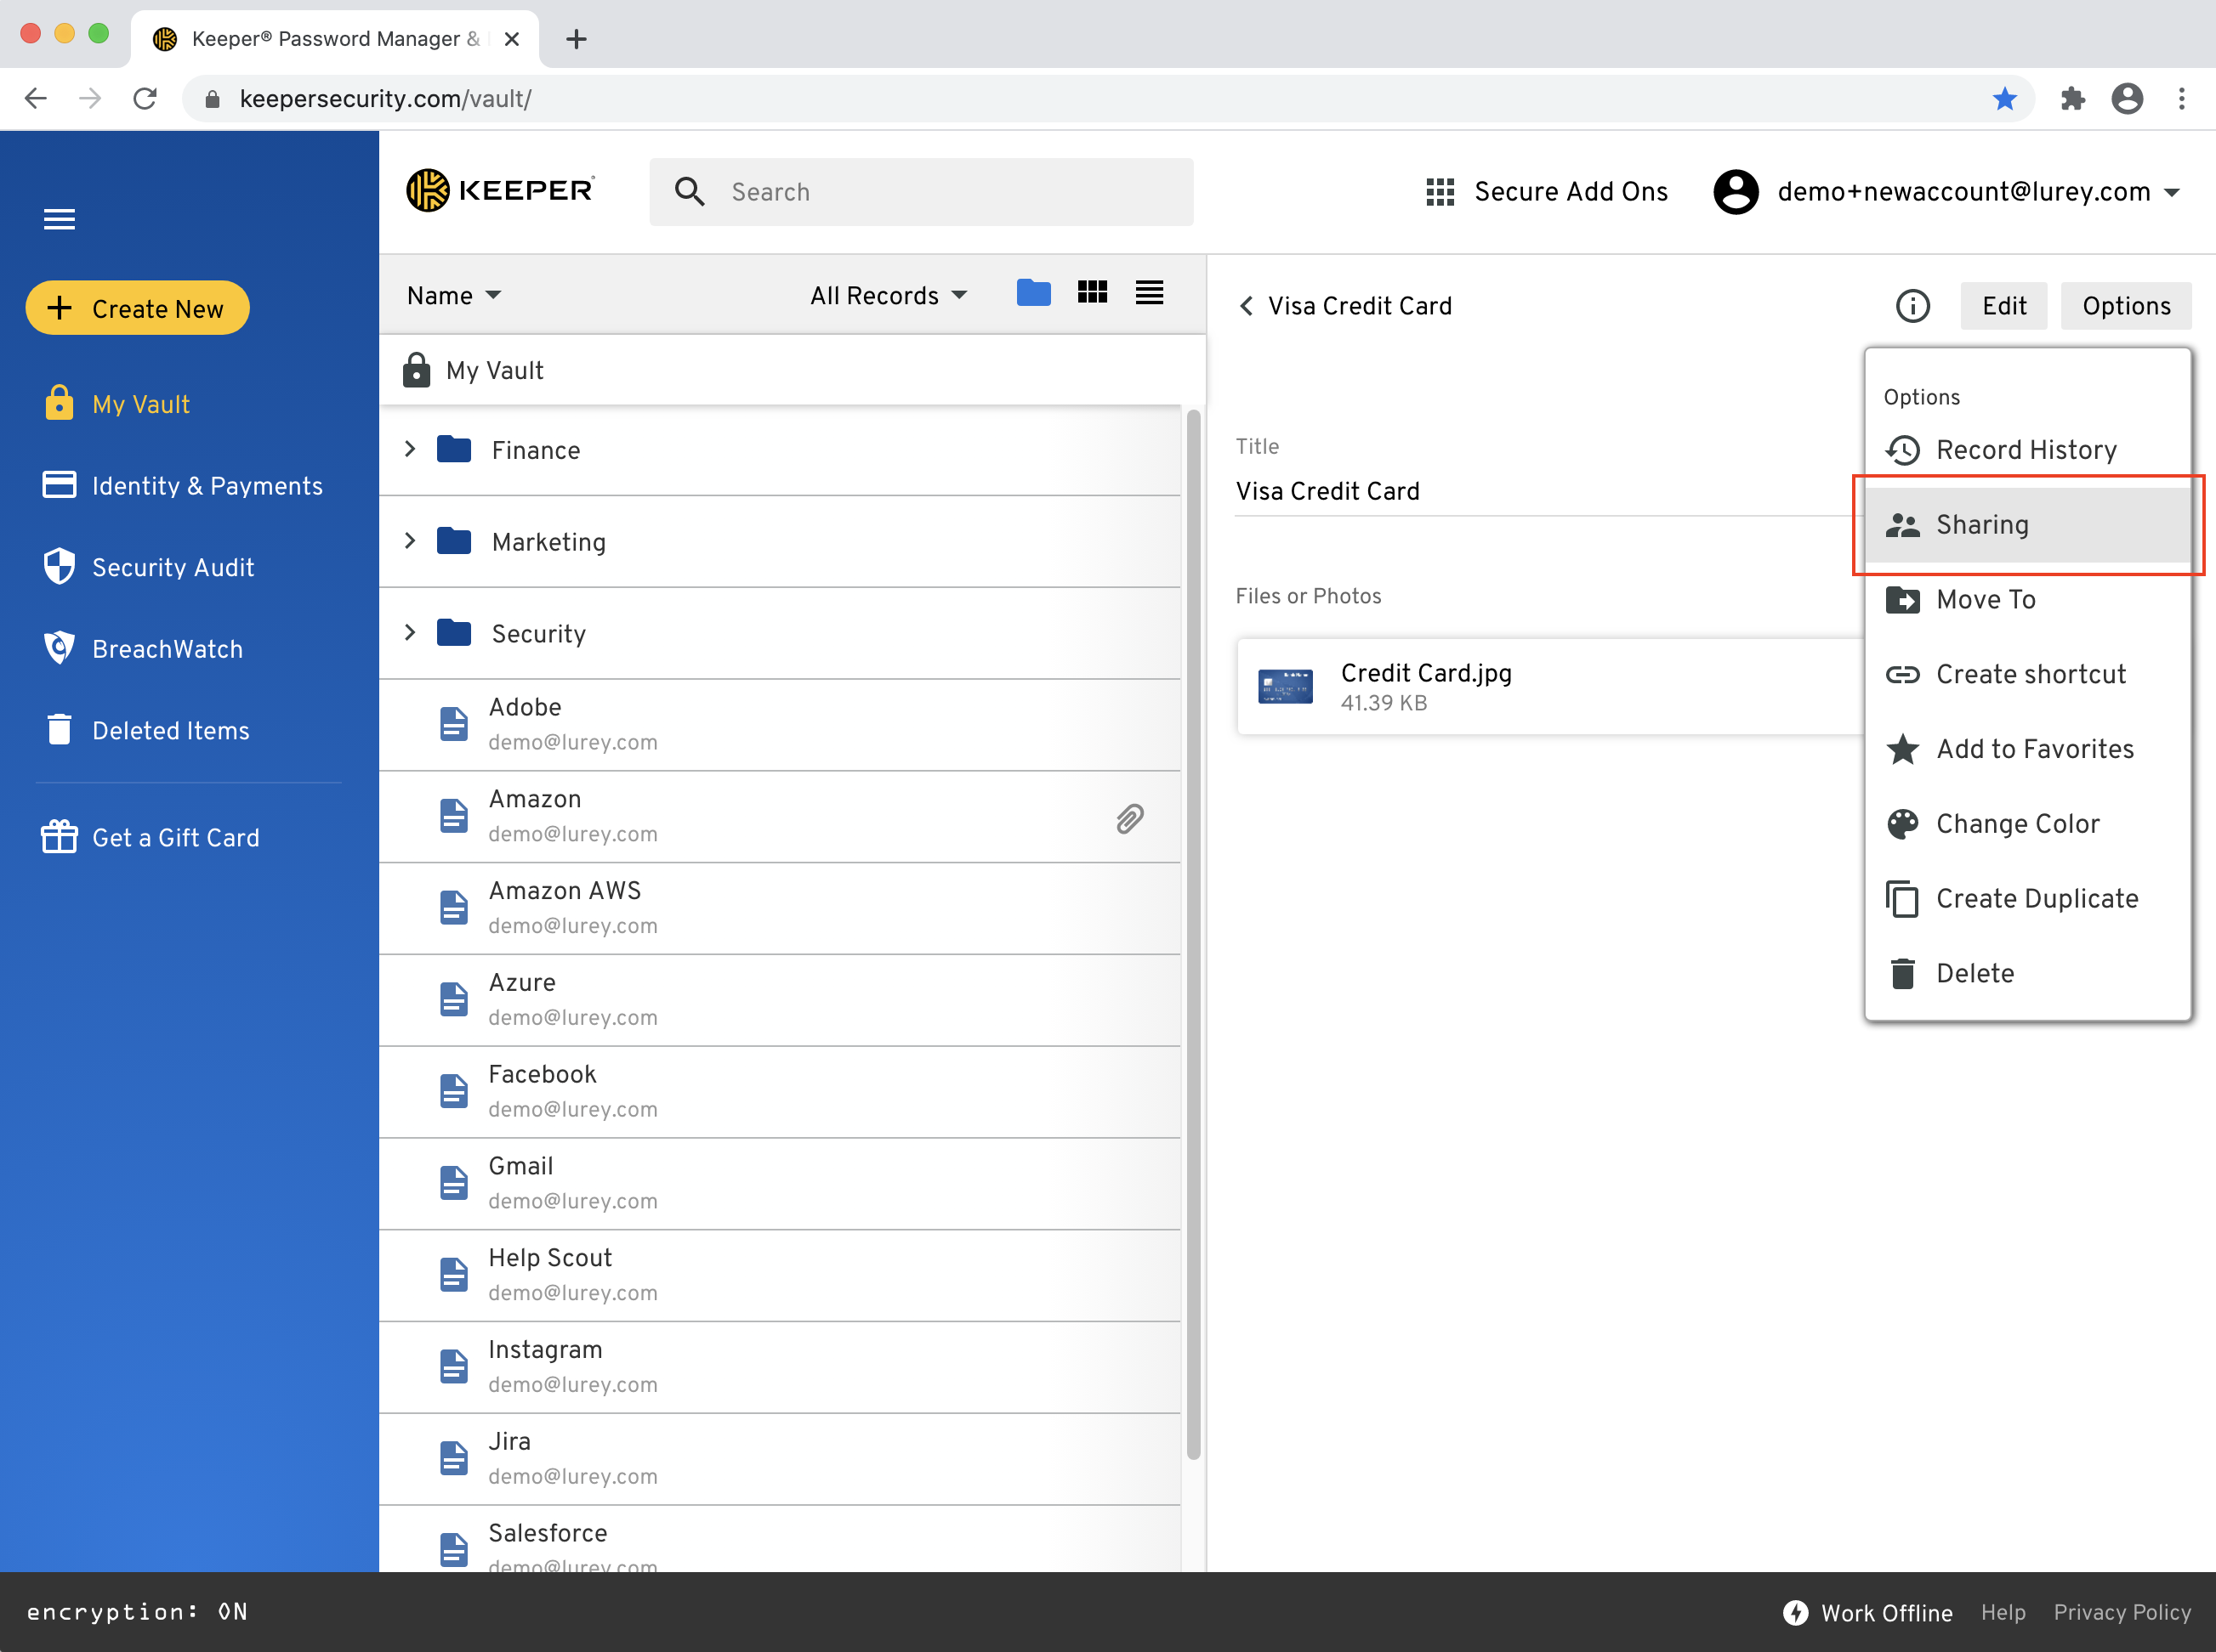Open the Help link in footer
Viewport: 2216px width, 1652px height.
coord(2003,1612)
